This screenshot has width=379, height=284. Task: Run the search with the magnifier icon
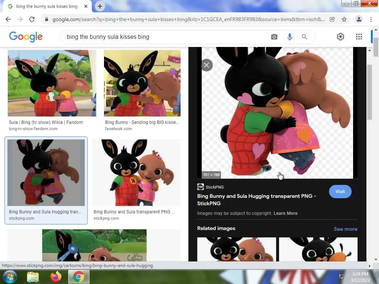pyautogui.click(x=304, y=37)
